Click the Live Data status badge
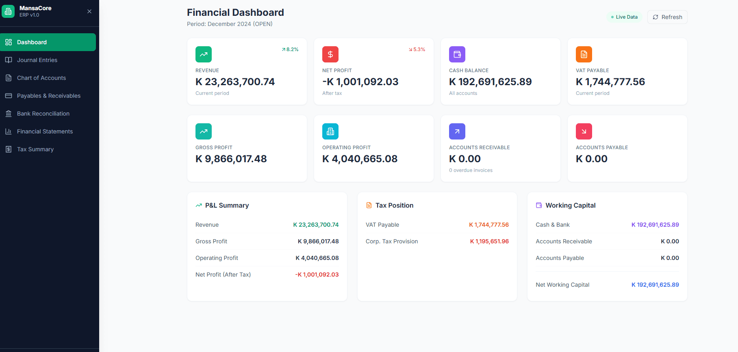 coord(624,17)
